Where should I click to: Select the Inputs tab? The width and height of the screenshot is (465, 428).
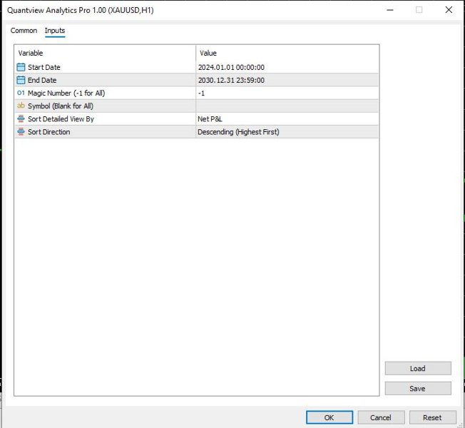pyautogui.click(x=55, y=31)
